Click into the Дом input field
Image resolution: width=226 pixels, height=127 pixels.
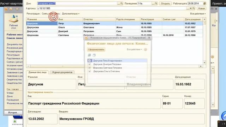77,4
